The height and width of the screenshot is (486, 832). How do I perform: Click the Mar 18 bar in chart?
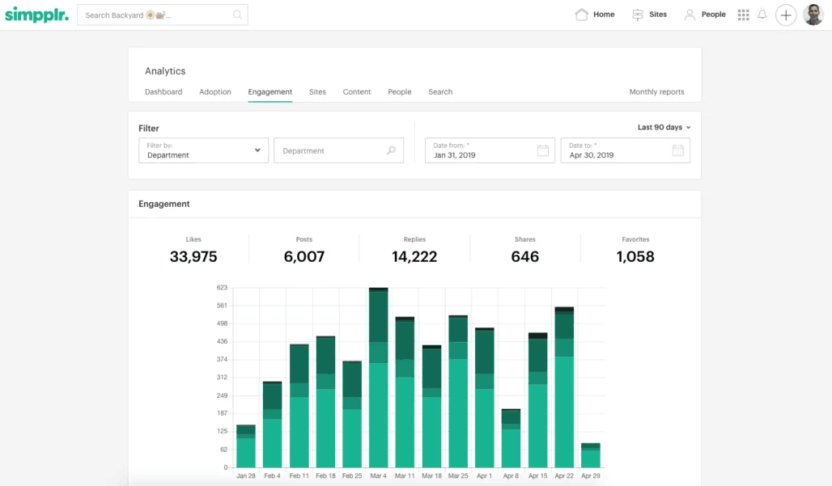click(431, 406)
